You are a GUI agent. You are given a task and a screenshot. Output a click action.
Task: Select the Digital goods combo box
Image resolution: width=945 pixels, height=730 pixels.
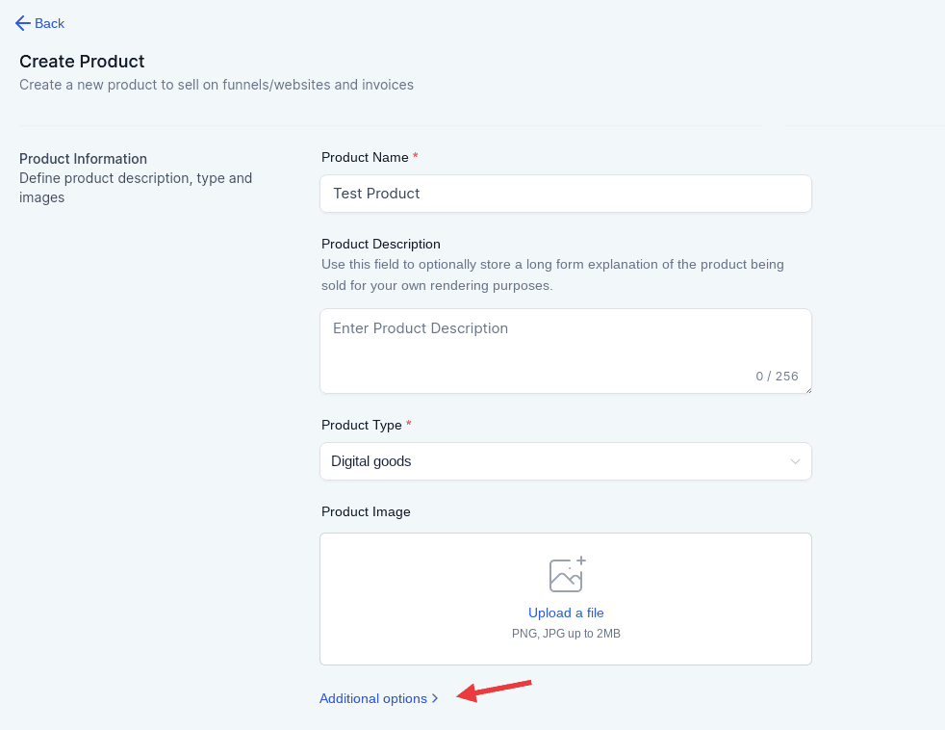click(565, 461)
